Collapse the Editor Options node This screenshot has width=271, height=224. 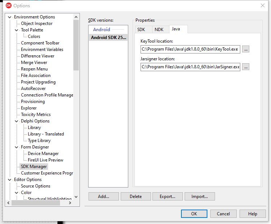[x=9, y=180]
